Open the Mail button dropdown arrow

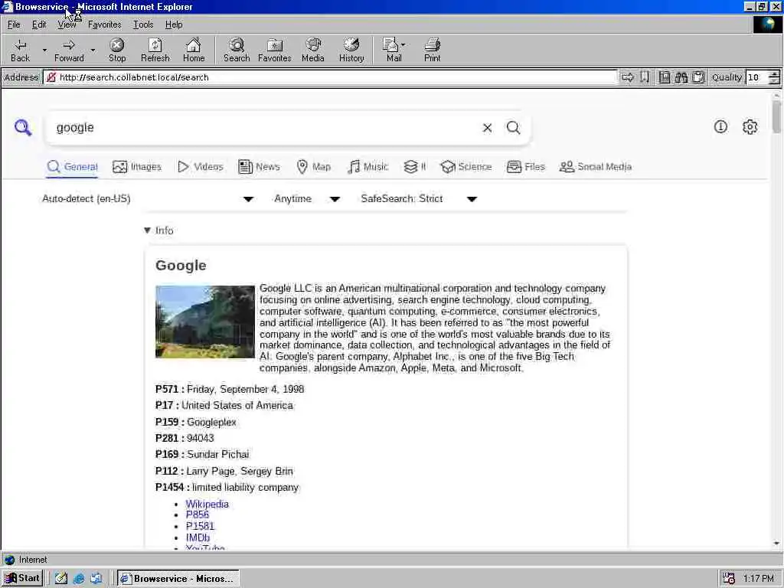click(x=403, y=44)
